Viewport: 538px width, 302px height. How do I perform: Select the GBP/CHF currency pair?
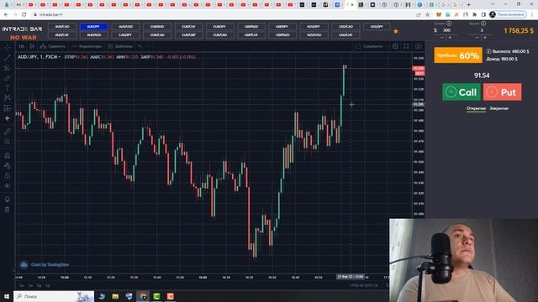pyautogui.click(x=251, y=35)
